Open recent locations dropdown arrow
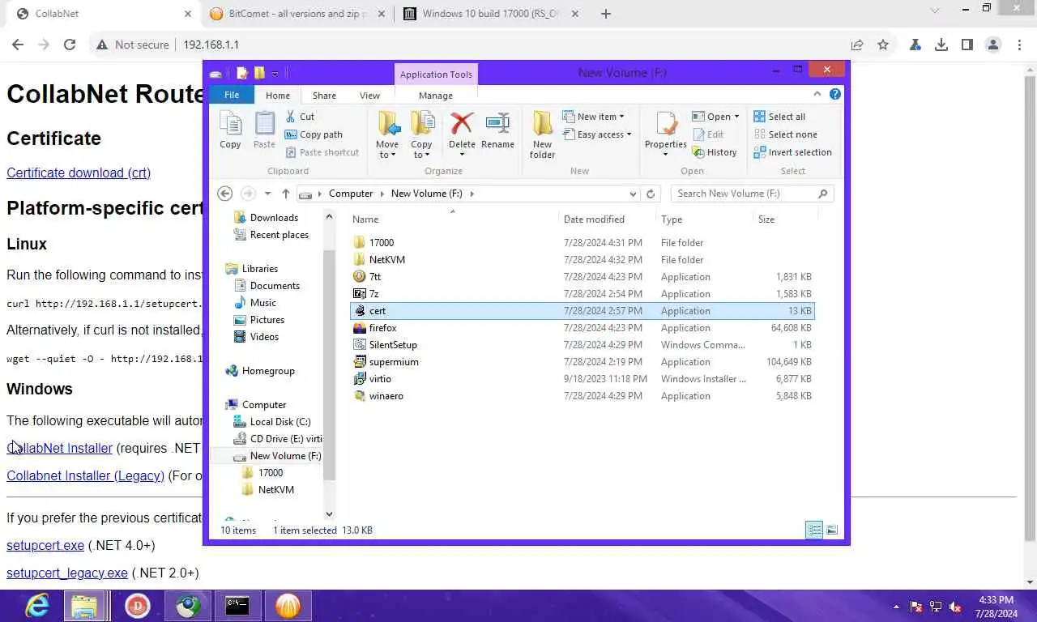Image resolution: width=1037 pixels, height=622 pixels. pyautogui.click(x=267, y=194)
